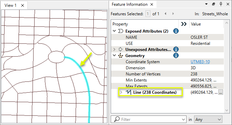Open the ellipsis button for Line coordinates
232x125 pixels.
(221, 92)
